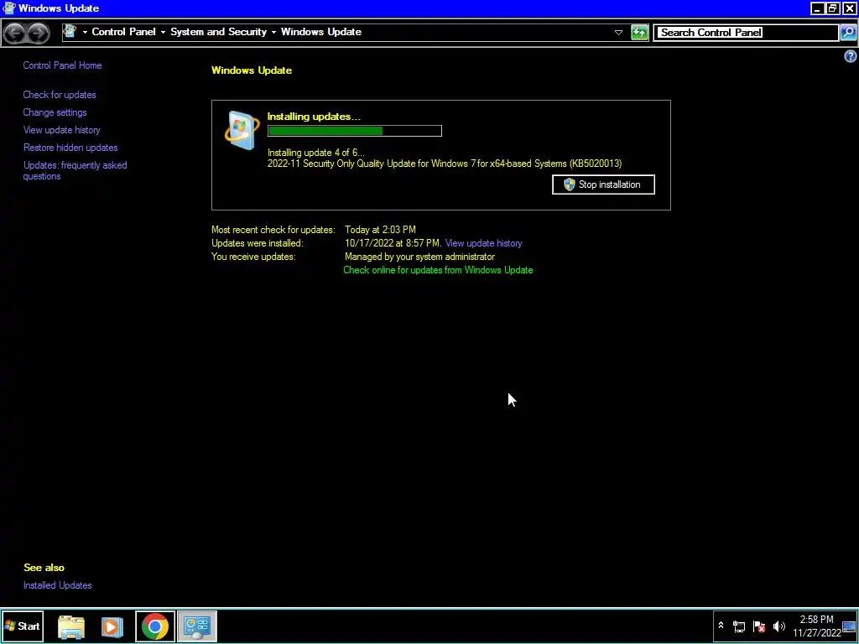
Task: Open the Start menu
Action: pyautogui.click(x=23, y=626)
